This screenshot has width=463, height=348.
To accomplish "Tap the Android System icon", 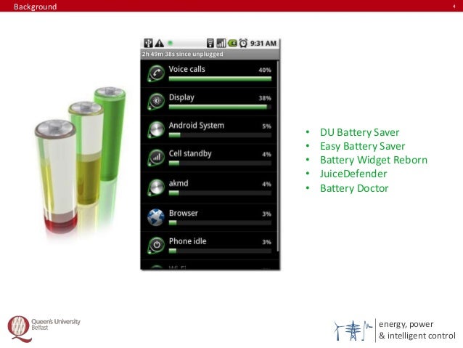I will 156,129.
